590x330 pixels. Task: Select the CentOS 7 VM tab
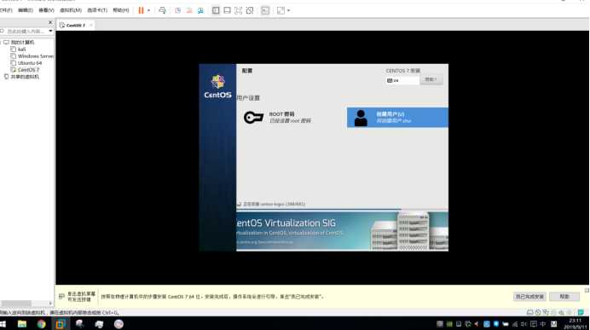click(x=75, y=26)
